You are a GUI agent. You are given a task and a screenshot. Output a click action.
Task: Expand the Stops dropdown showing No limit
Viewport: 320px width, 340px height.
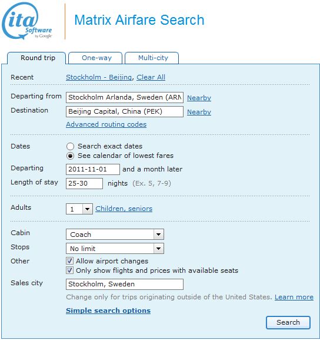click(115, 249)
